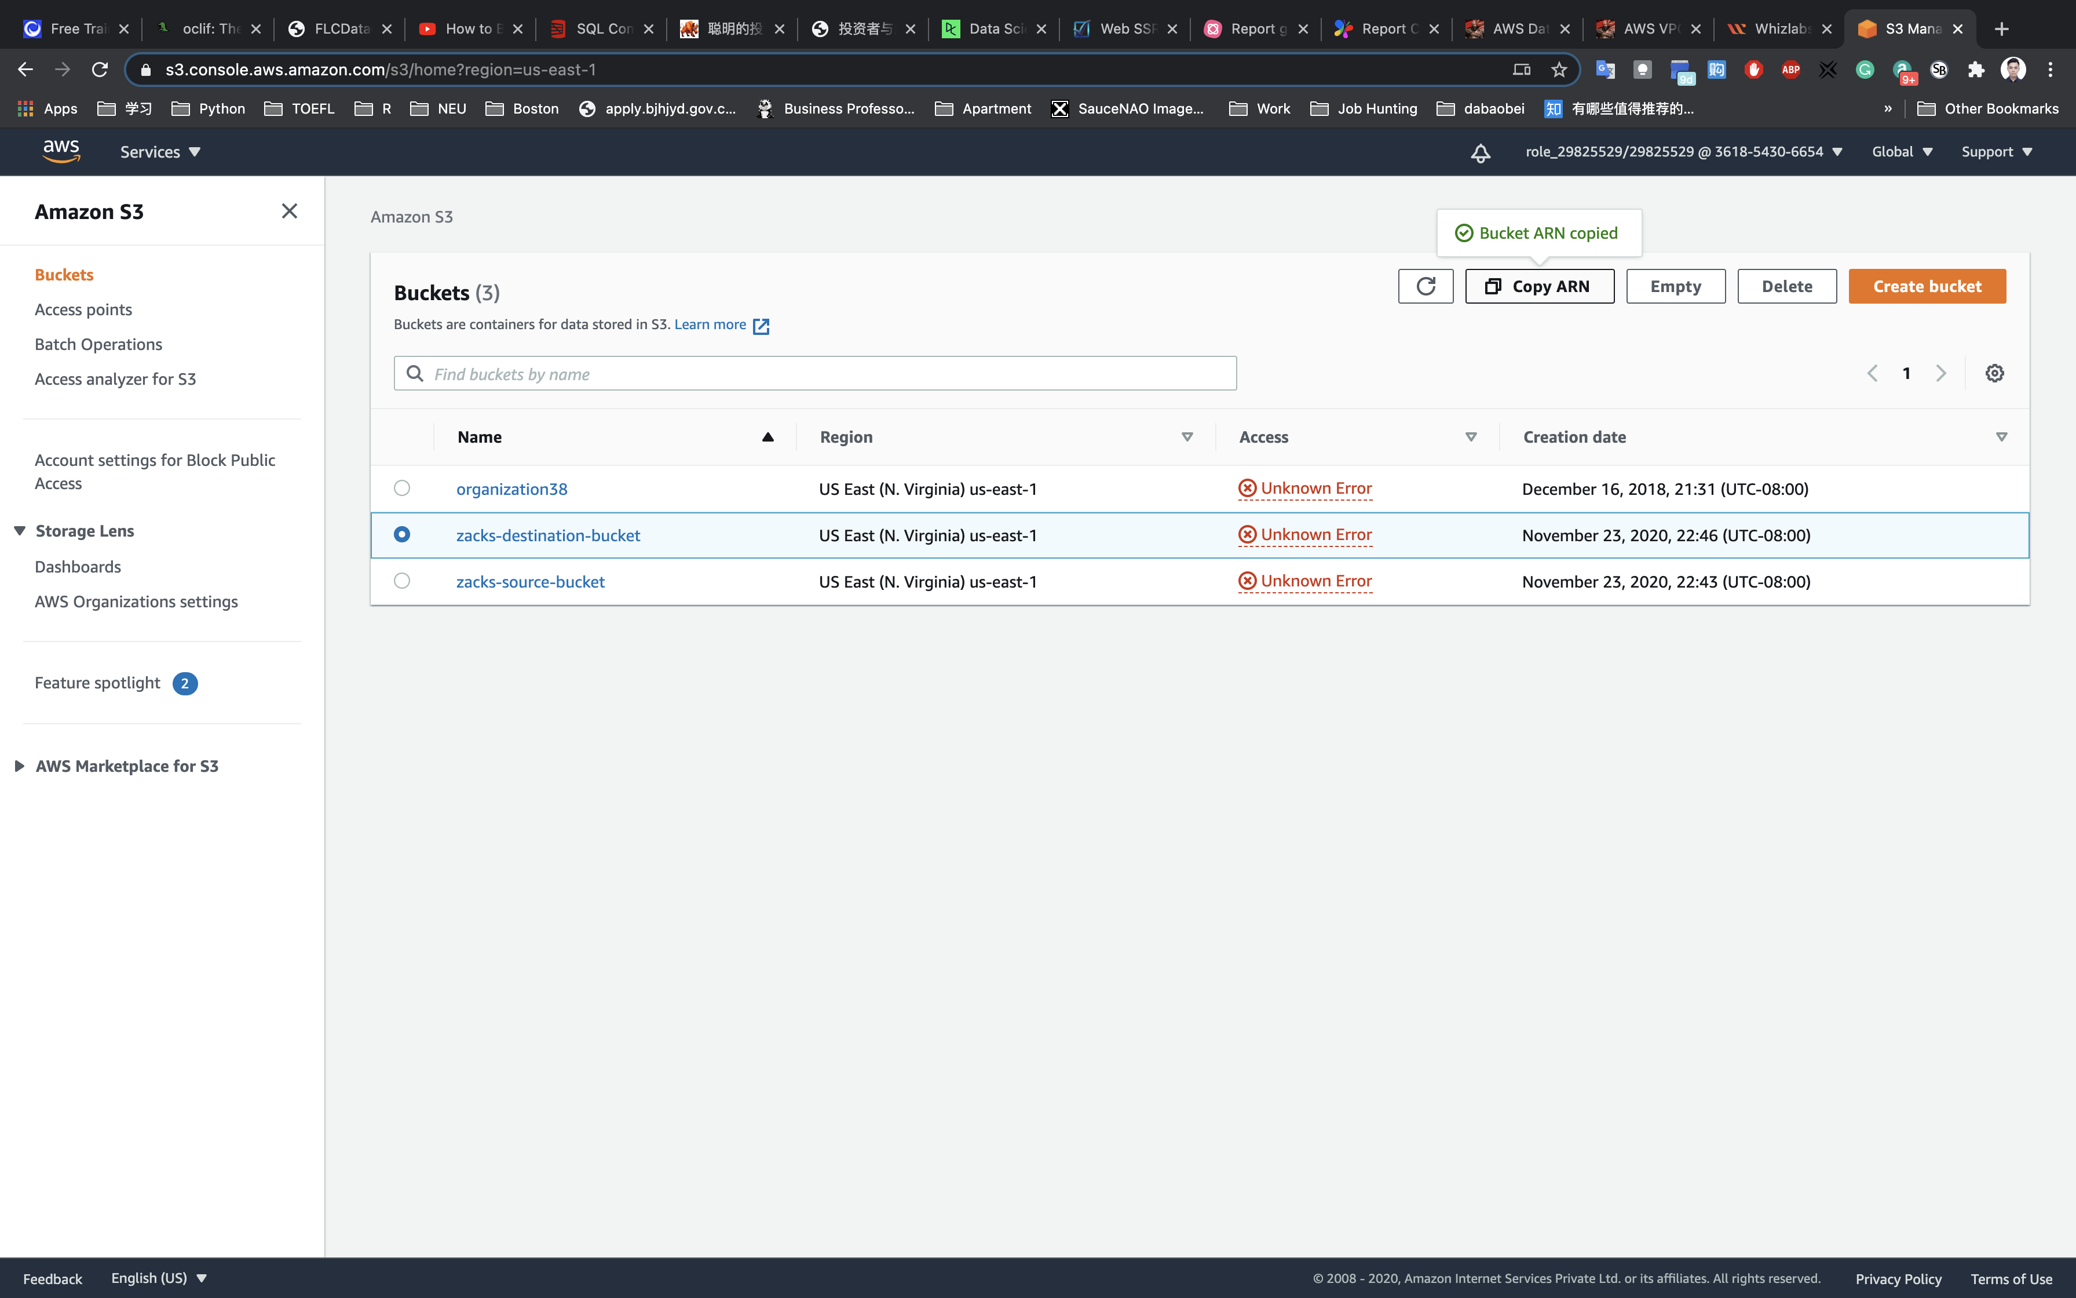Click the AWS notifications bell icon
This screenshot has height=1298, width=2076.
point(1480,153)
